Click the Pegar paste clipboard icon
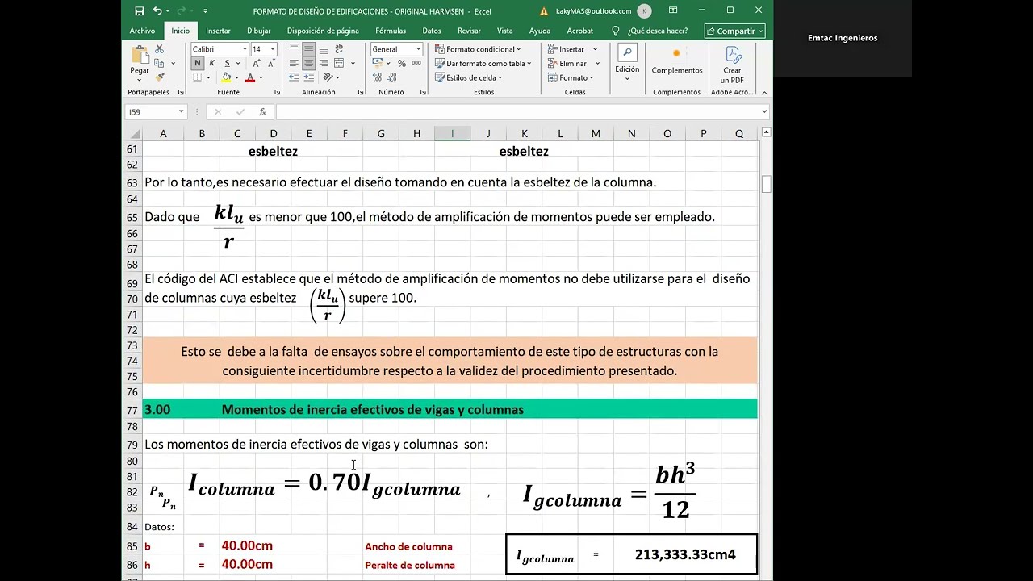The width and height of the screenshot is (1033, 581). click(x=140, y=56)
